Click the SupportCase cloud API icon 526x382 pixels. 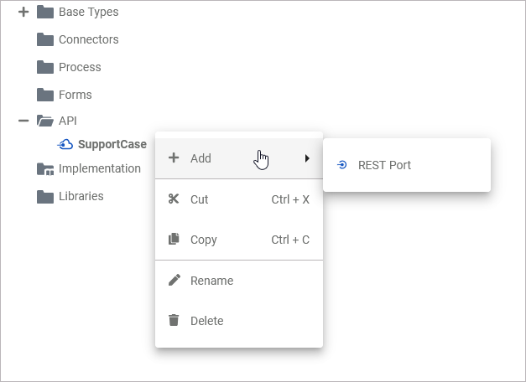(65, 144)
